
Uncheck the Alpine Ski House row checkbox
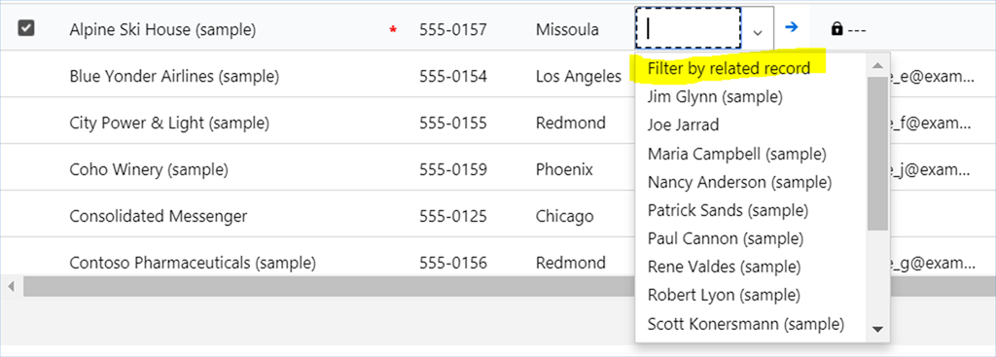tap(26, 28)
